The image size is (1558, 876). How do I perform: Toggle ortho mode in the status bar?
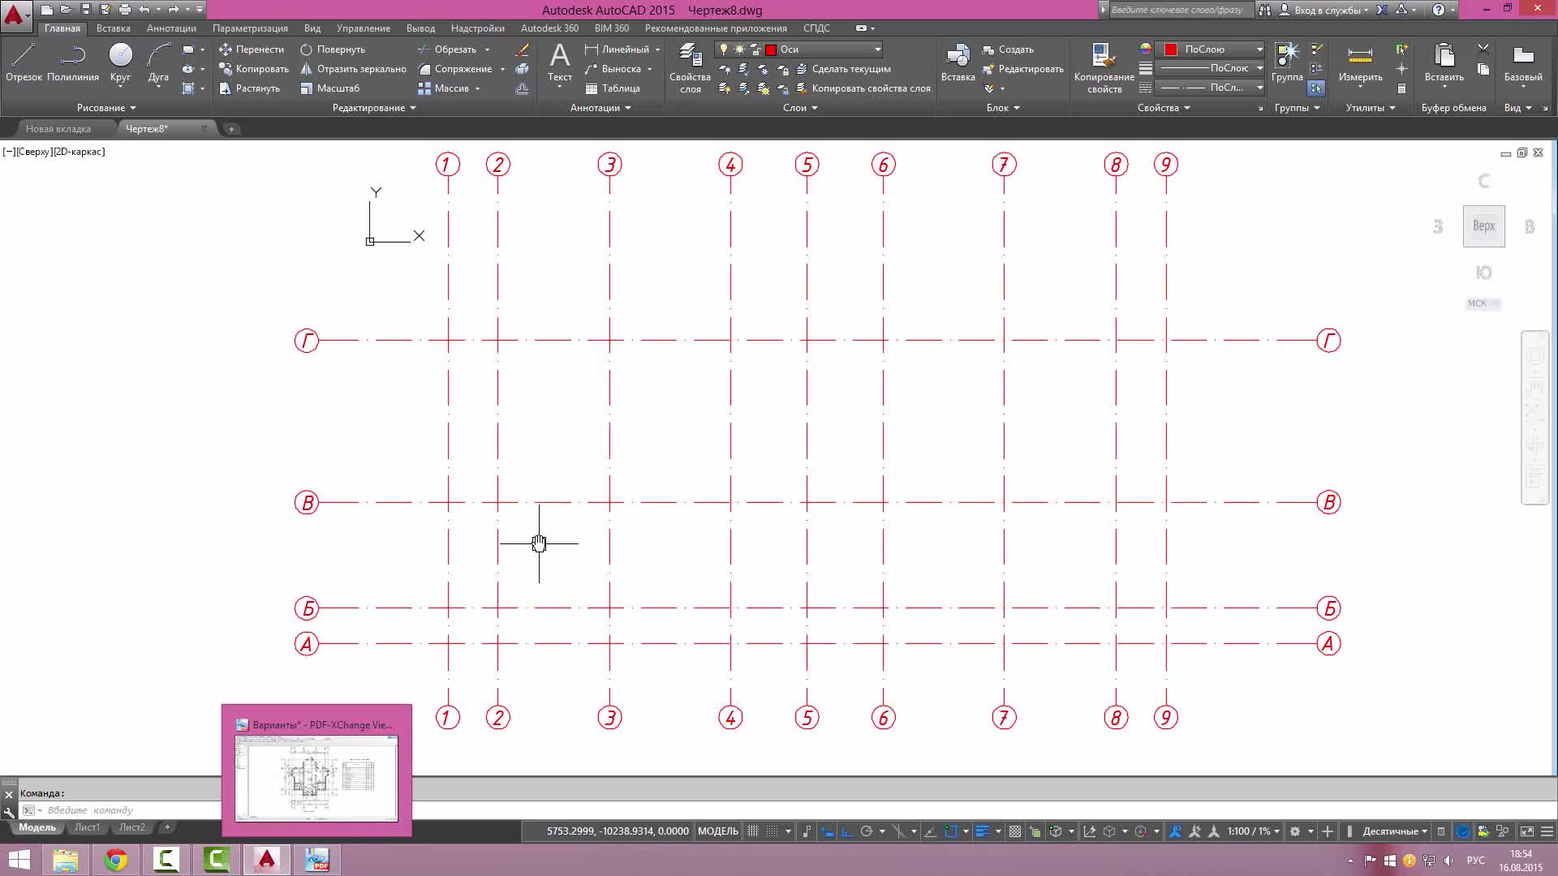846,831
